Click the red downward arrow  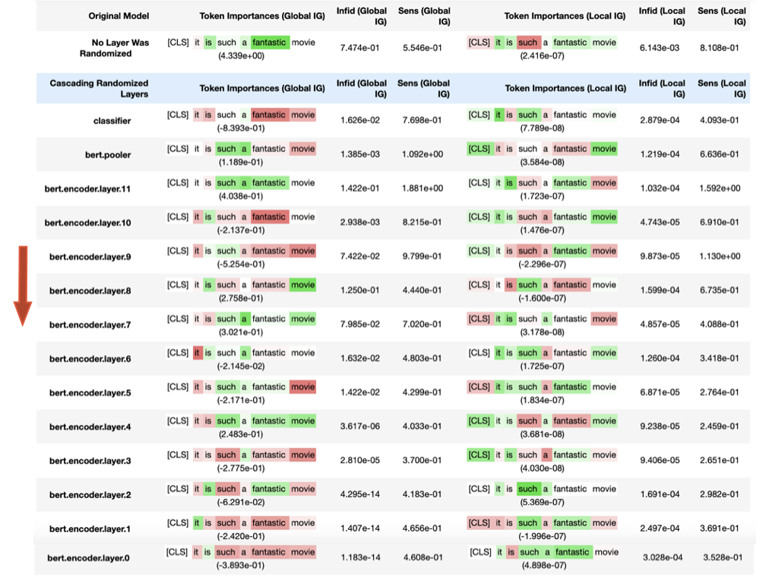[23, 284]
